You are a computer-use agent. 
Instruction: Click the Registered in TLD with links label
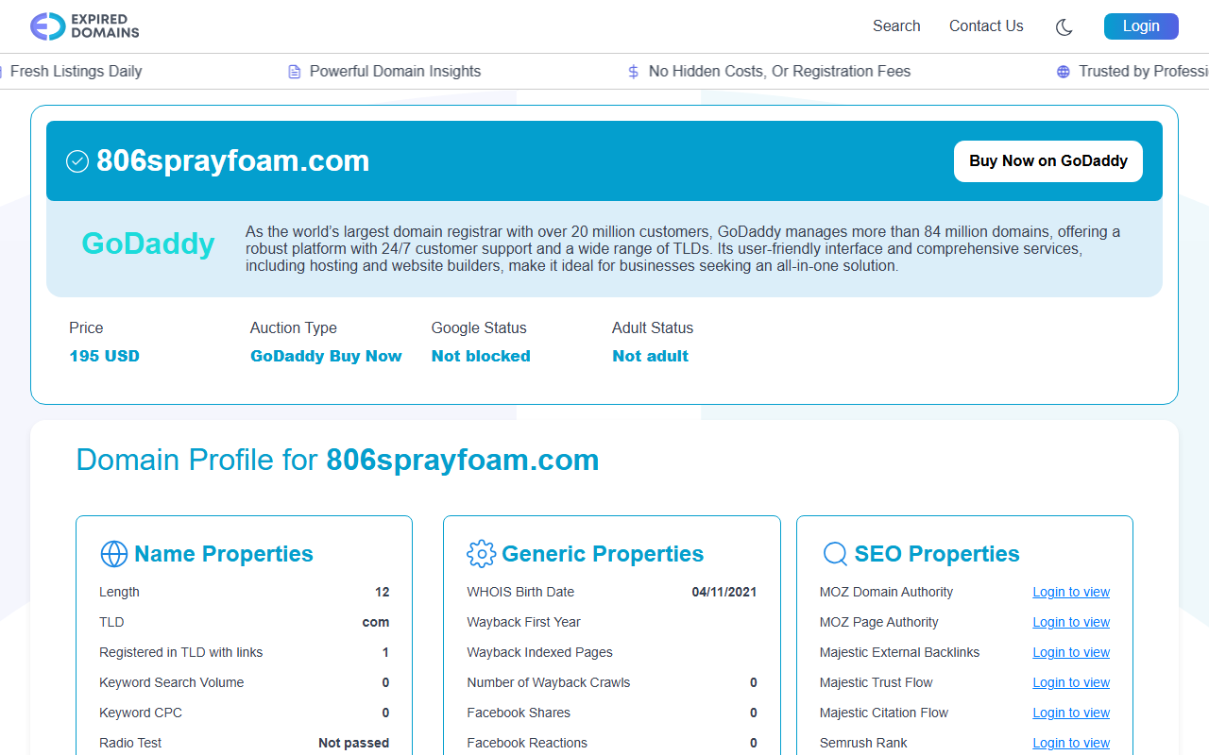(181, 652)
